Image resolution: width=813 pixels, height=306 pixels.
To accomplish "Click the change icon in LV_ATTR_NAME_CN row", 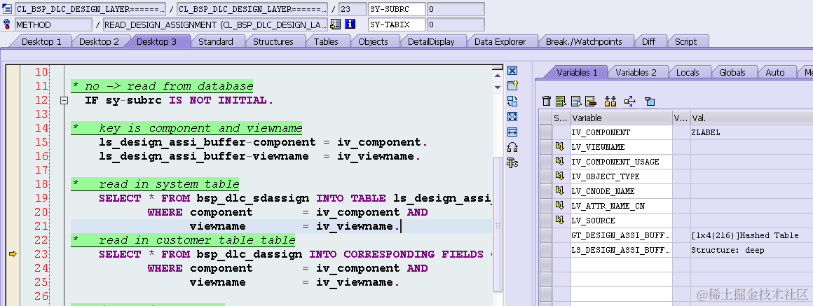I will point(559,206).
